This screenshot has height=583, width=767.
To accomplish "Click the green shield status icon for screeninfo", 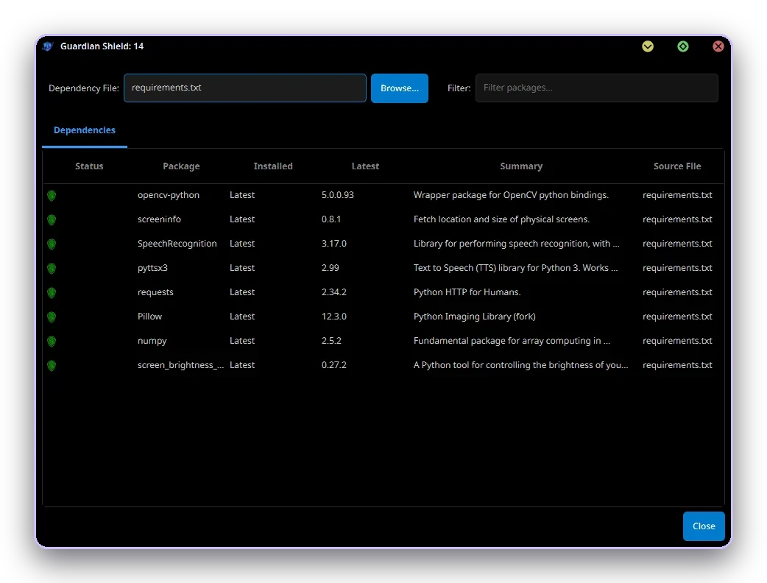I will tap(52, 220).
